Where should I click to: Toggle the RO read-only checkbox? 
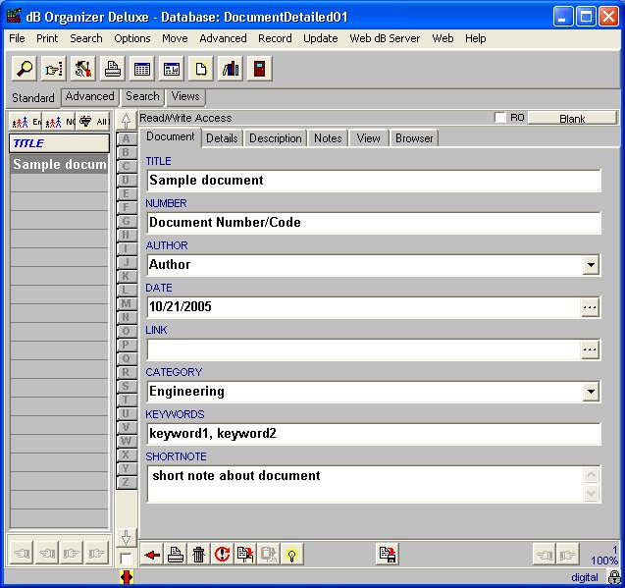coord(499,117)
